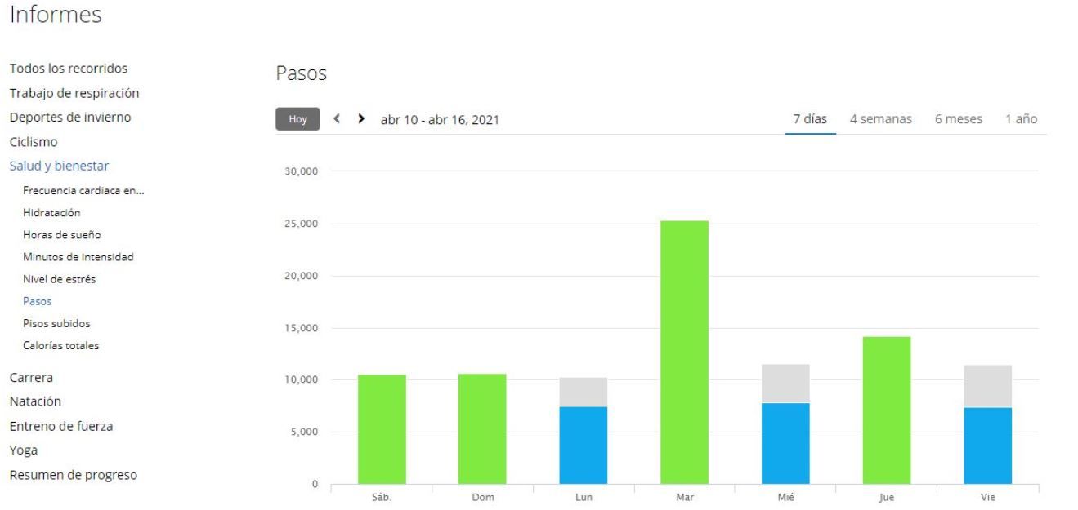Open Todos los recorridos reports
Viewport: 1078px width, 510px height.
click(x=68, y=69)
